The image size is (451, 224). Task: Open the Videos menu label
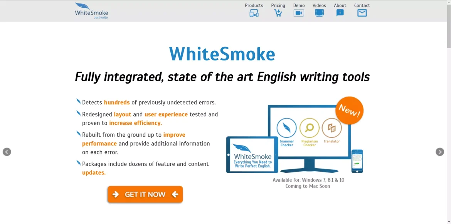(319, 5)
